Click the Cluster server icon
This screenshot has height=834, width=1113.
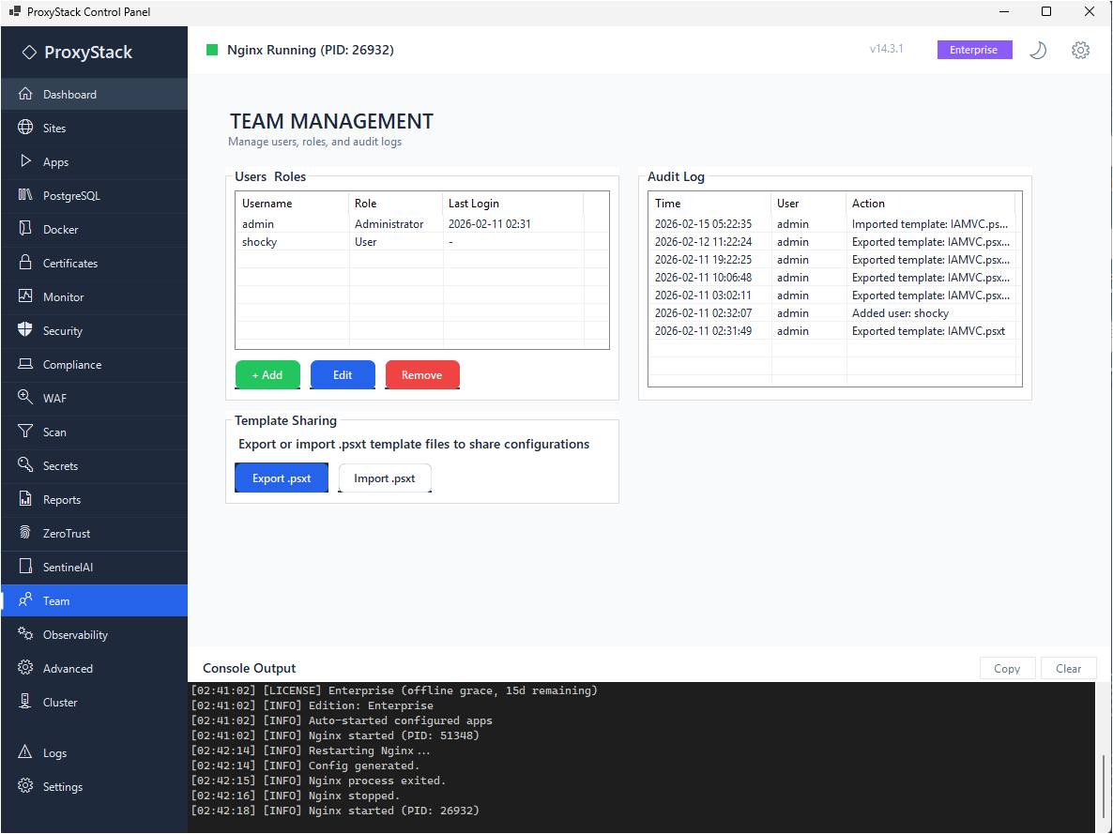click(x=25, y=701)
